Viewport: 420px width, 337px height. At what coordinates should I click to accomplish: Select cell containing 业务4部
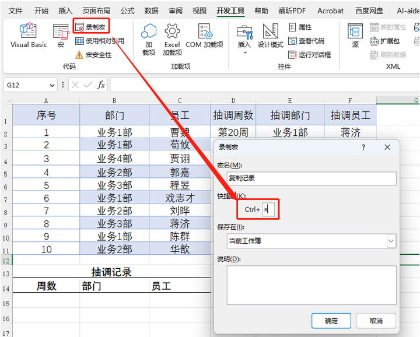[x=114, y=158]
